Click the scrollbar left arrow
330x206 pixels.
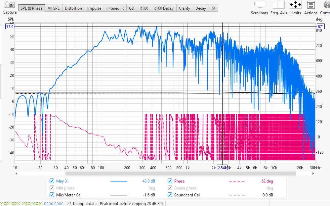(x=17, y=174)
